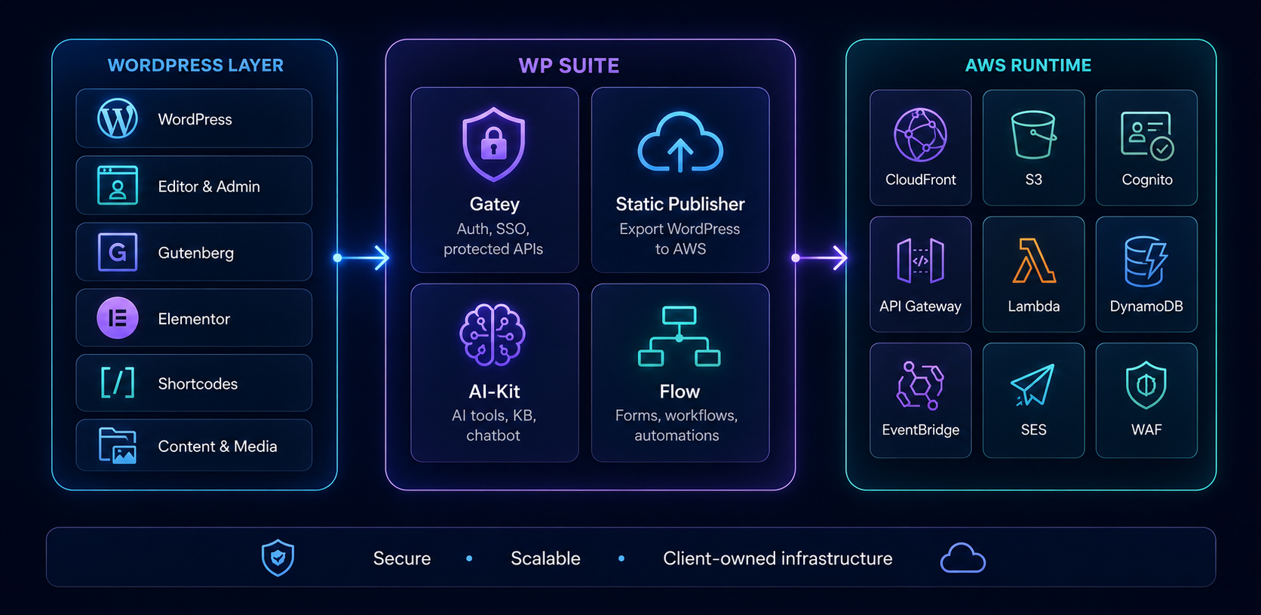Click the API Gateway icon
1261x615 pixels.
point(921,261)
